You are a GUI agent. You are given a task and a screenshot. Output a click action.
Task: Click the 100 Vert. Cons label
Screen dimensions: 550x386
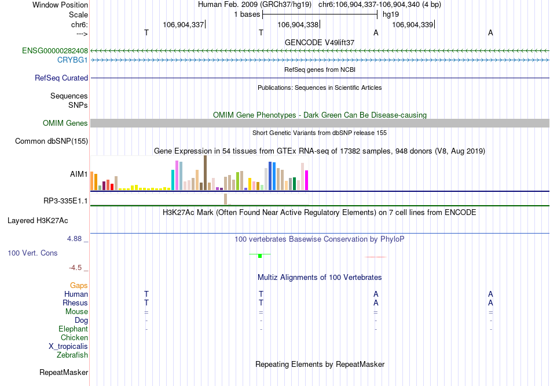pyautogui.click(x=32, y=253)
